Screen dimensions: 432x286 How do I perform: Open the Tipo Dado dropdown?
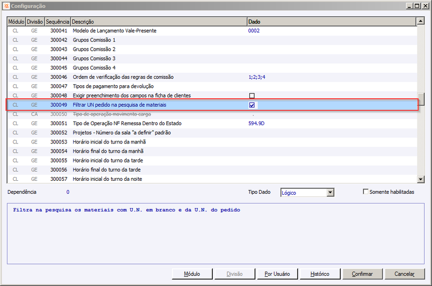330,193
